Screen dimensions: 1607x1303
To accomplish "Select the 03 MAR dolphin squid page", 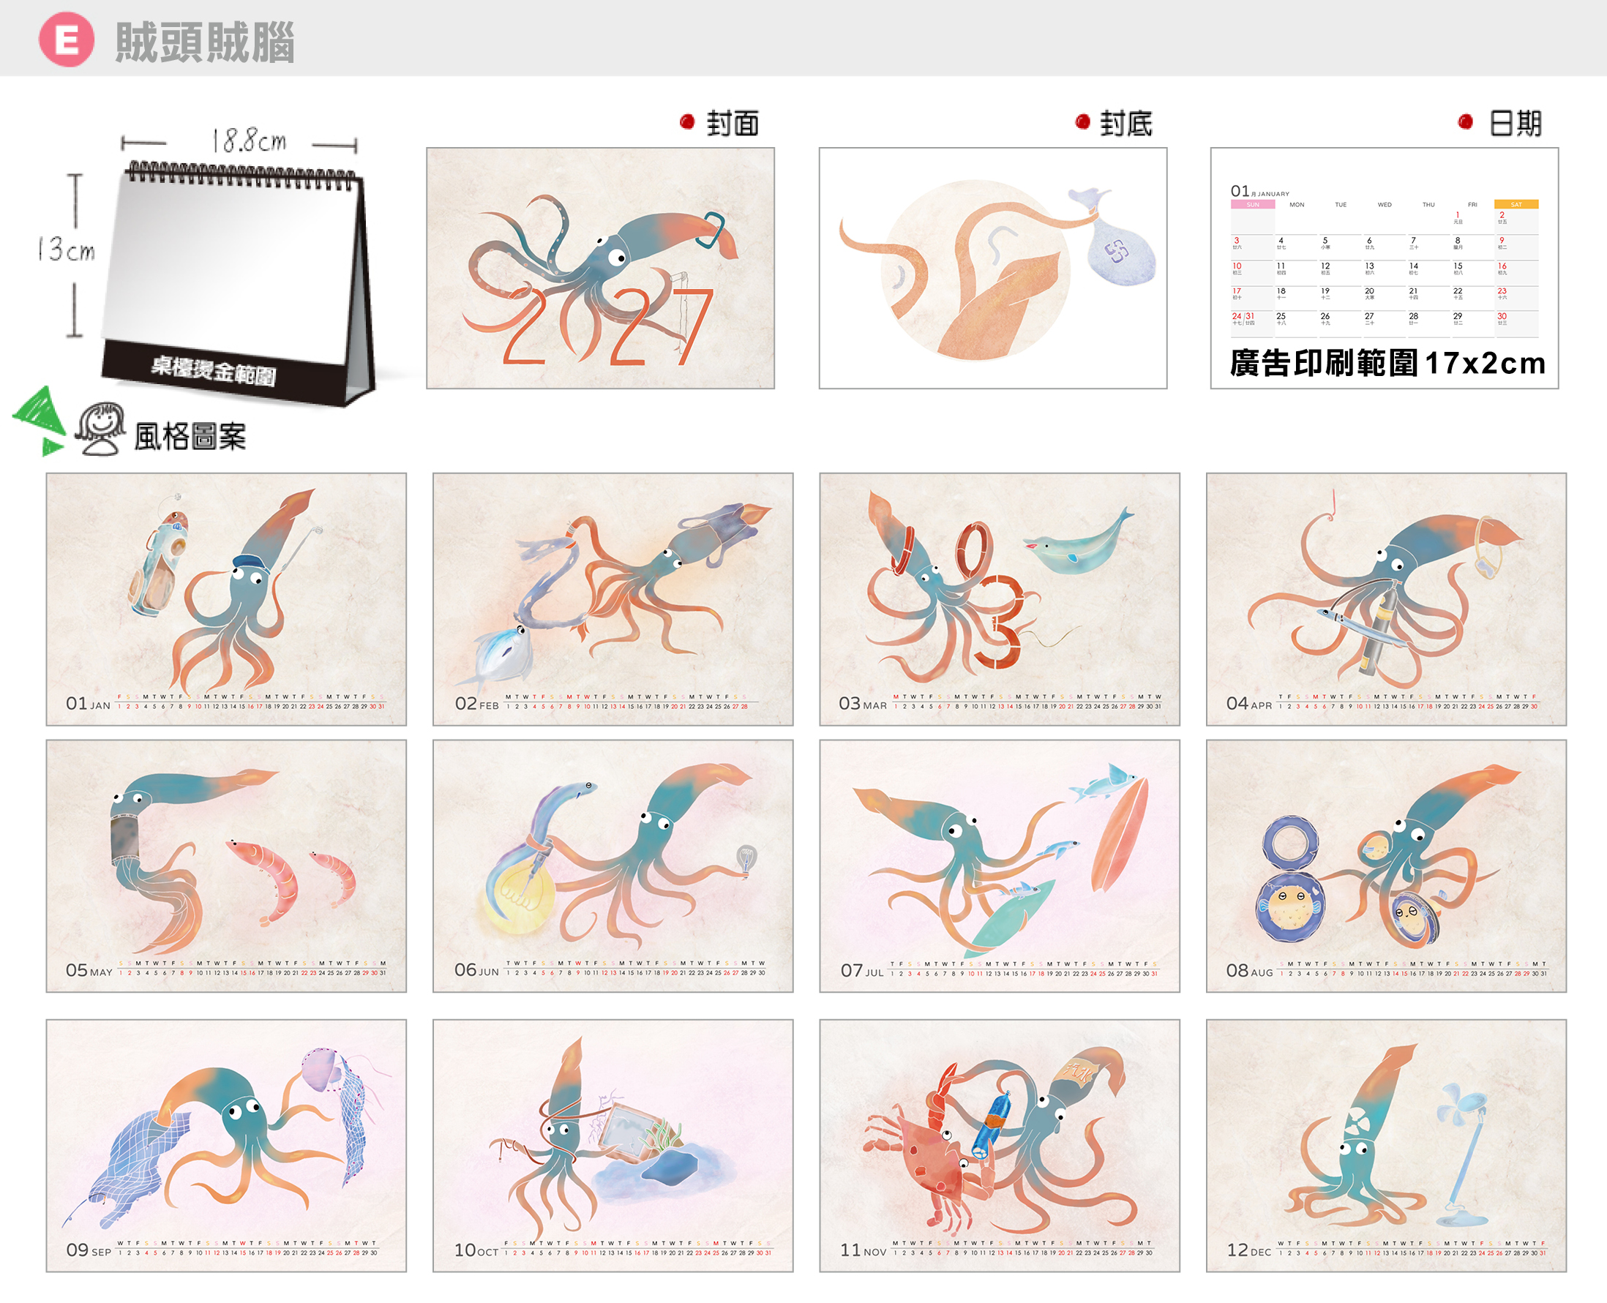I will tap(1000, 599).
